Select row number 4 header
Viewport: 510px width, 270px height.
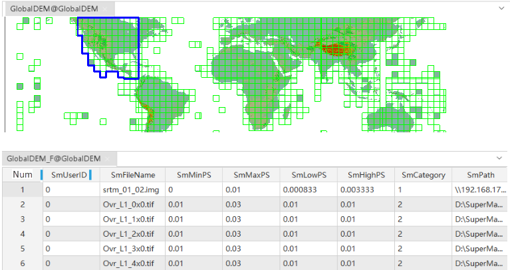pyautogui.click(x=22, y=233)
